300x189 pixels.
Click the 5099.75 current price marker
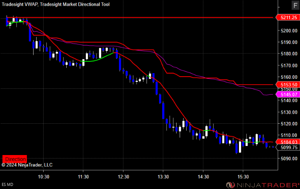(x=288, y=147)
